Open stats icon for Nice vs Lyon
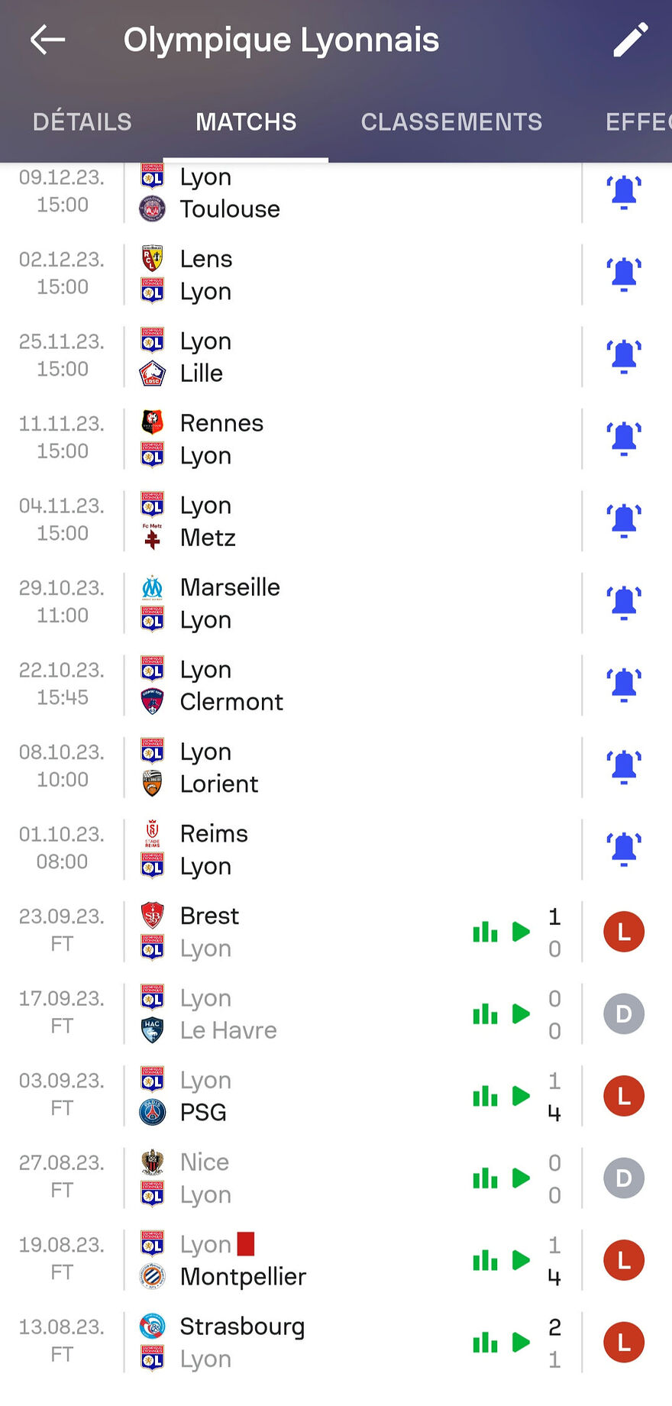The image size is (672, 1406). [485, 1178]
